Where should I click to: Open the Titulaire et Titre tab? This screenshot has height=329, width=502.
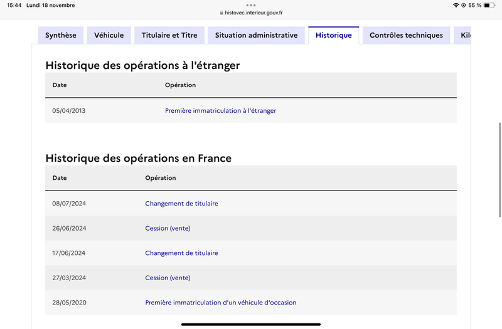(x=169, y=35)
